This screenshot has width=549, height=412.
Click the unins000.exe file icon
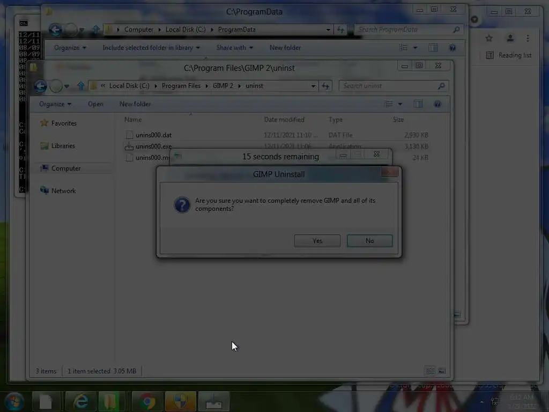[129, 146]
